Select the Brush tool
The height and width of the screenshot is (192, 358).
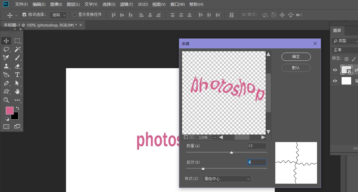point(17,58)
